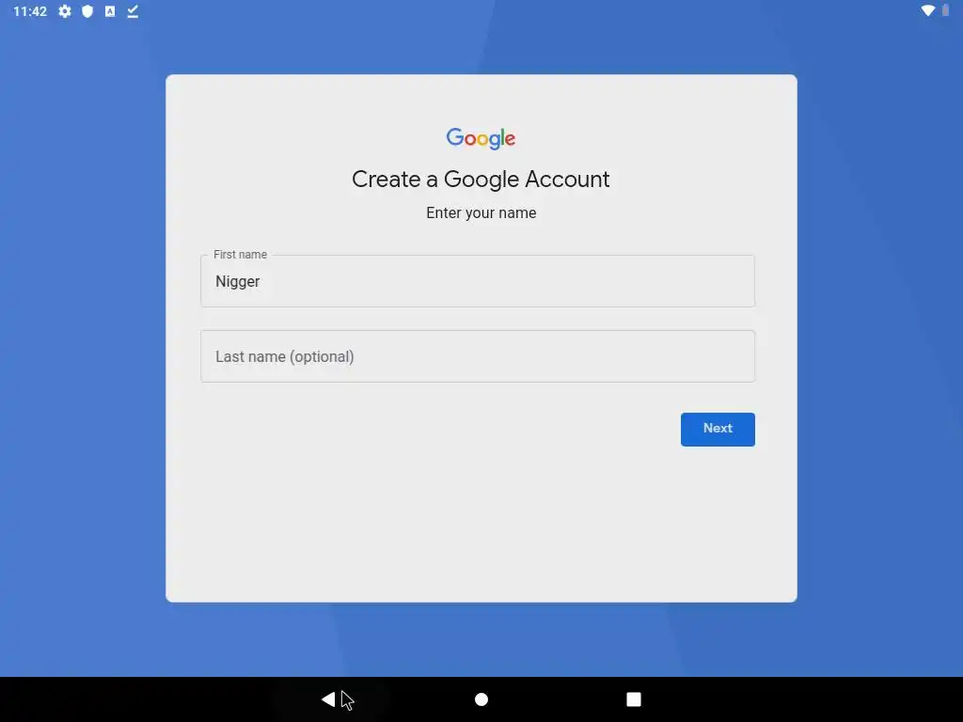This screenshot has width=963, height=722.
Task: Tap the Wi-Fi signal icon
Action: point(928,10)
